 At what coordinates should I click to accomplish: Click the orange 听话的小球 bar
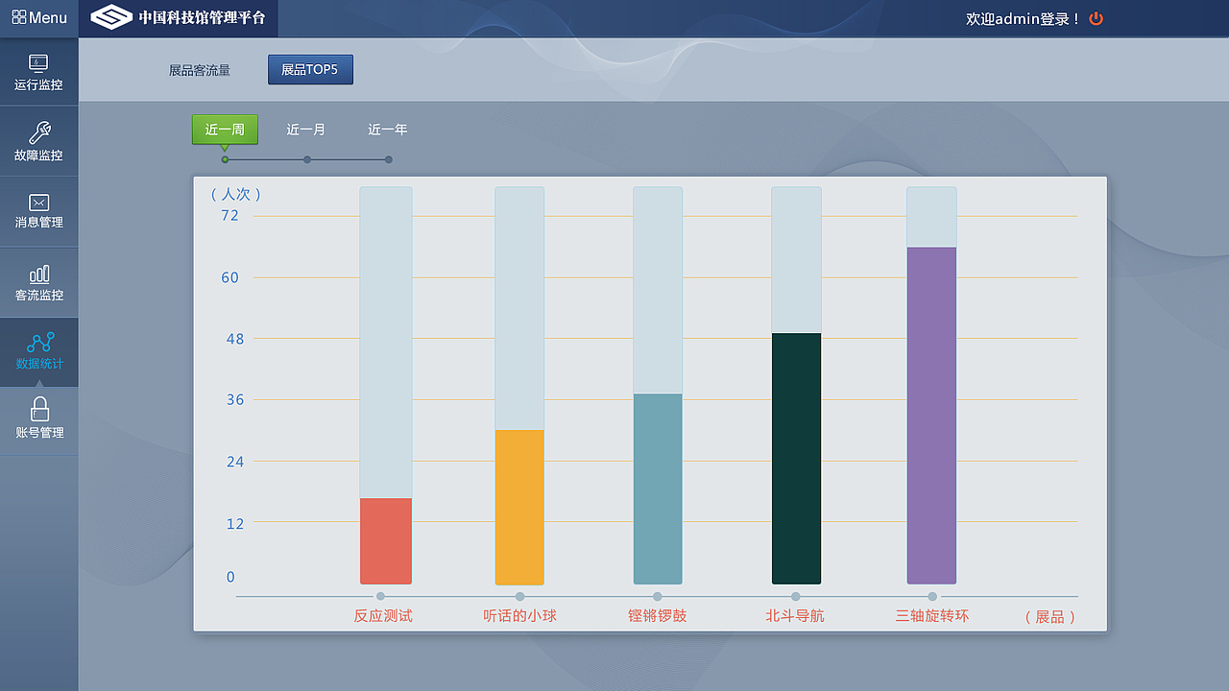519,507
